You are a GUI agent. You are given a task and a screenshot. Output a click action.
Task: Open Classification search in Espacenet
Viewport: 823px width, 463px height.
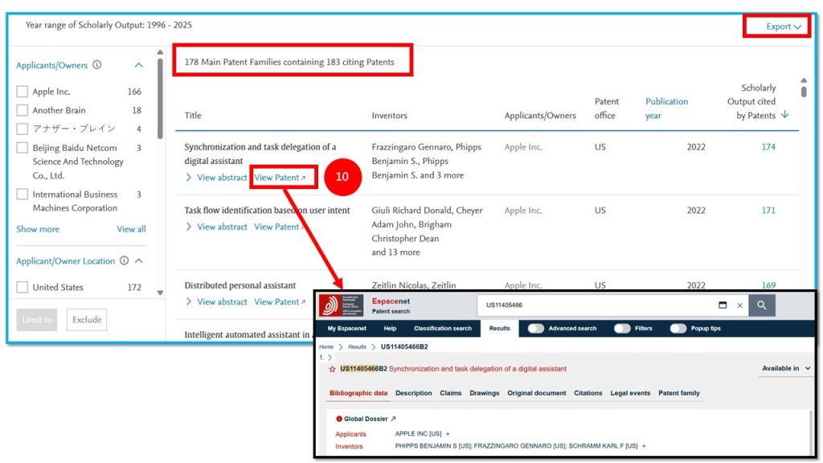point(443,329)
